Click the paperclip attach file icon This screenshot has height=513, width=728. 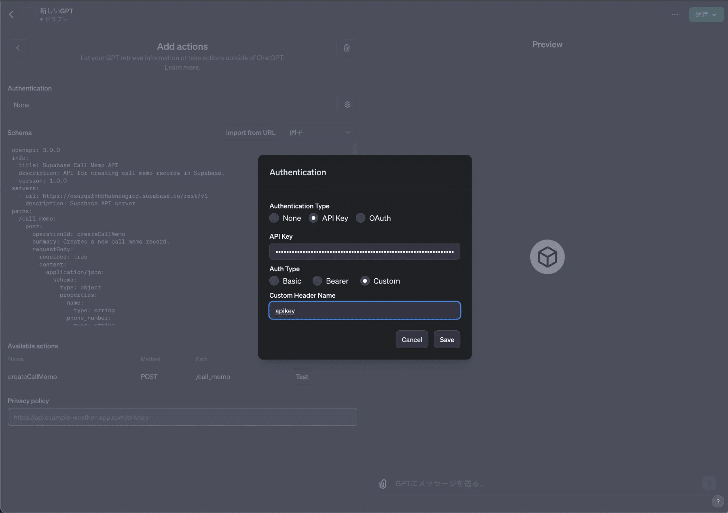click(383, 484)
